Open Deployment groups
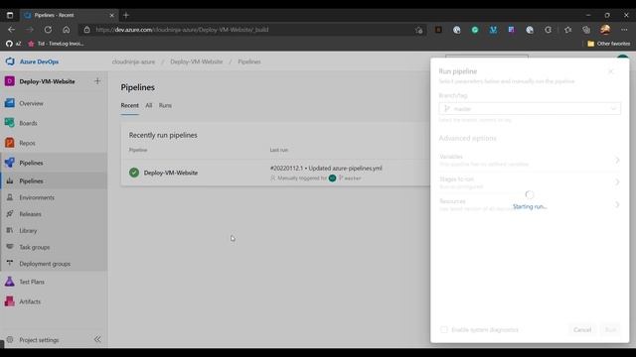Screen dimensions: 636x357 (x=45, y=264)
